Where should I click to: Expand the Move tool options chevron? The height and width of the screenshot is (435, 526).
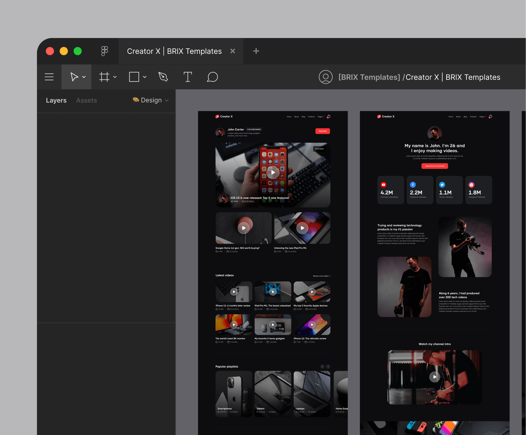pos(84,77)
